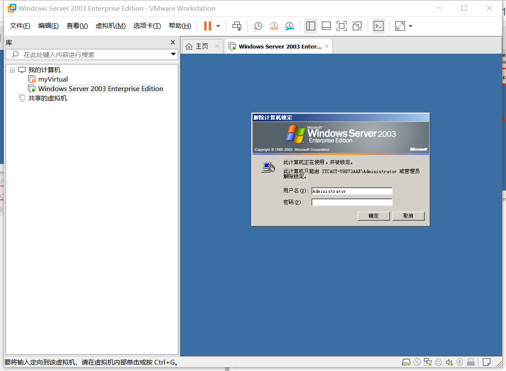
Task: Click the stretch guest display icon
Action: 400,26
